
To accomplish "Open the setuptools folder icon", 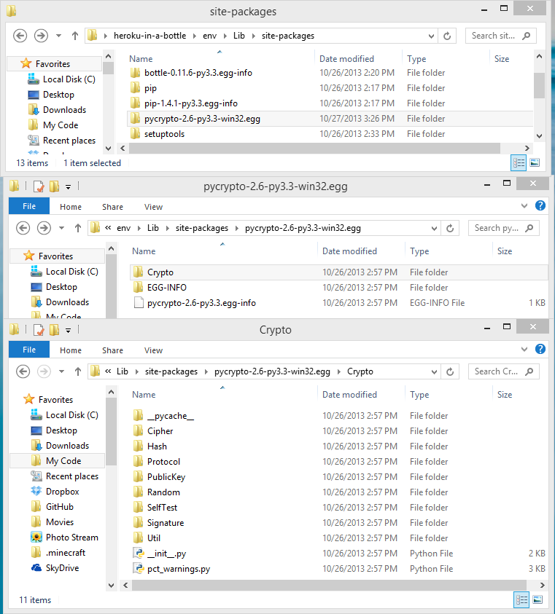I will (135, 134).
